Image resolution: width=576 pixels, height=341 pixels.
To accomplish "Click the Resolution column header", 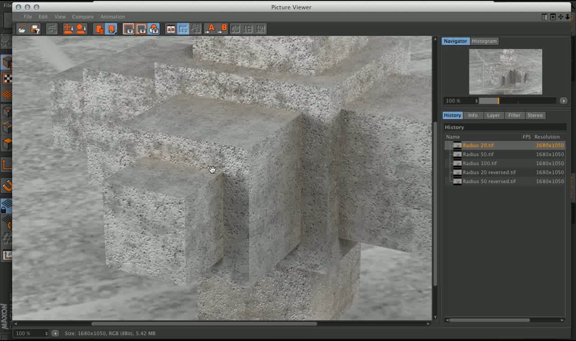I will [x=547, y=137].
